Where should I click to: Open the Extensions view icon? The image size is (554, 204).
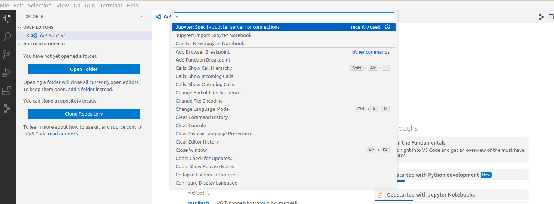pos(7,91)
